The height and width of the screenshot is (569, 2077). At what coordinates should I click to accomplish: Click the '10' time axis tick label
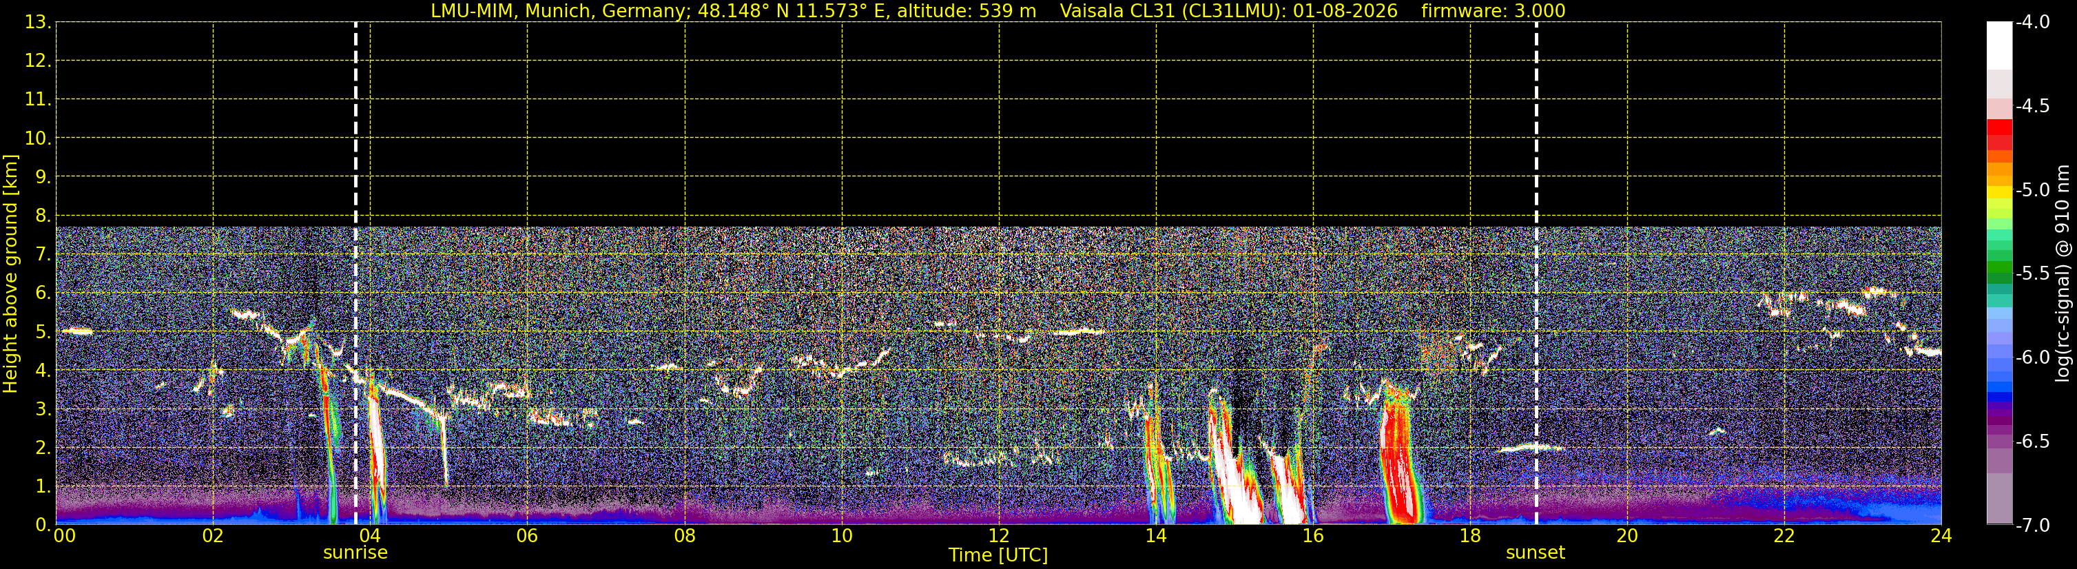[x=842, y=536]
